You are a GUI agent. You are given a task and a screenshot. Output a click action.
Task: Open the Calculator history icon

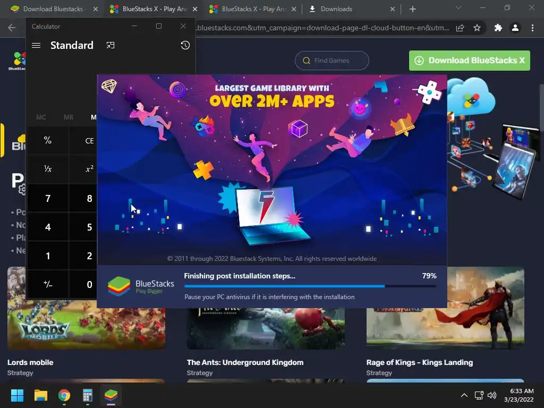pyautogui.click(x=185, y=45)
